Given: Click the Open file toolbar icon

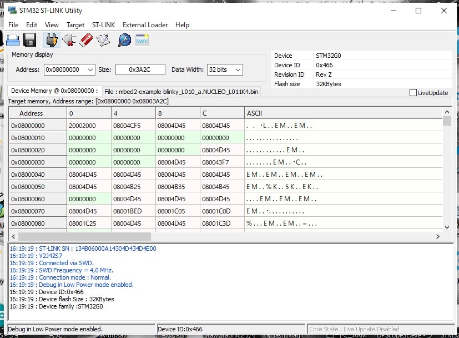Looking at the screenshot, I should pos(13,40).
